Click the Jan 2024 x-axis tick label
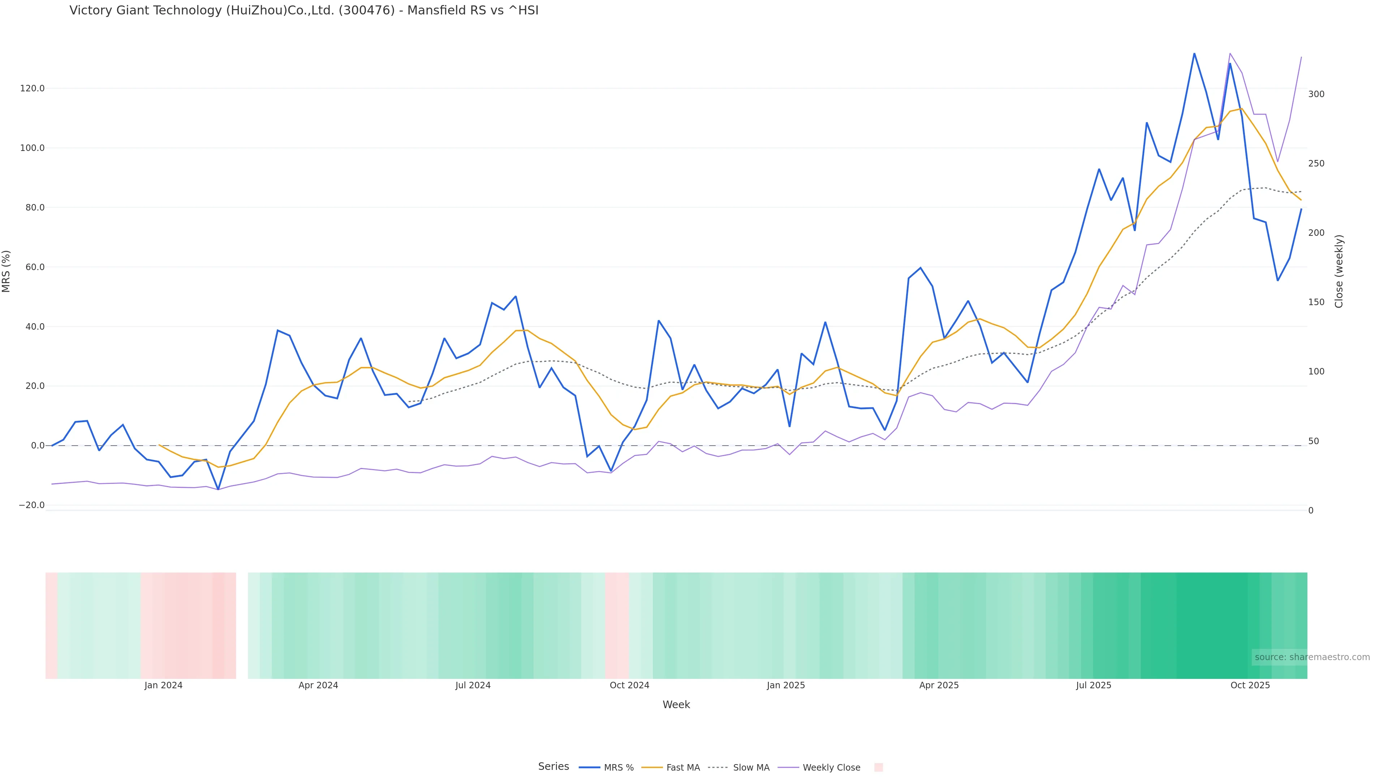 (x=163, y=686)
